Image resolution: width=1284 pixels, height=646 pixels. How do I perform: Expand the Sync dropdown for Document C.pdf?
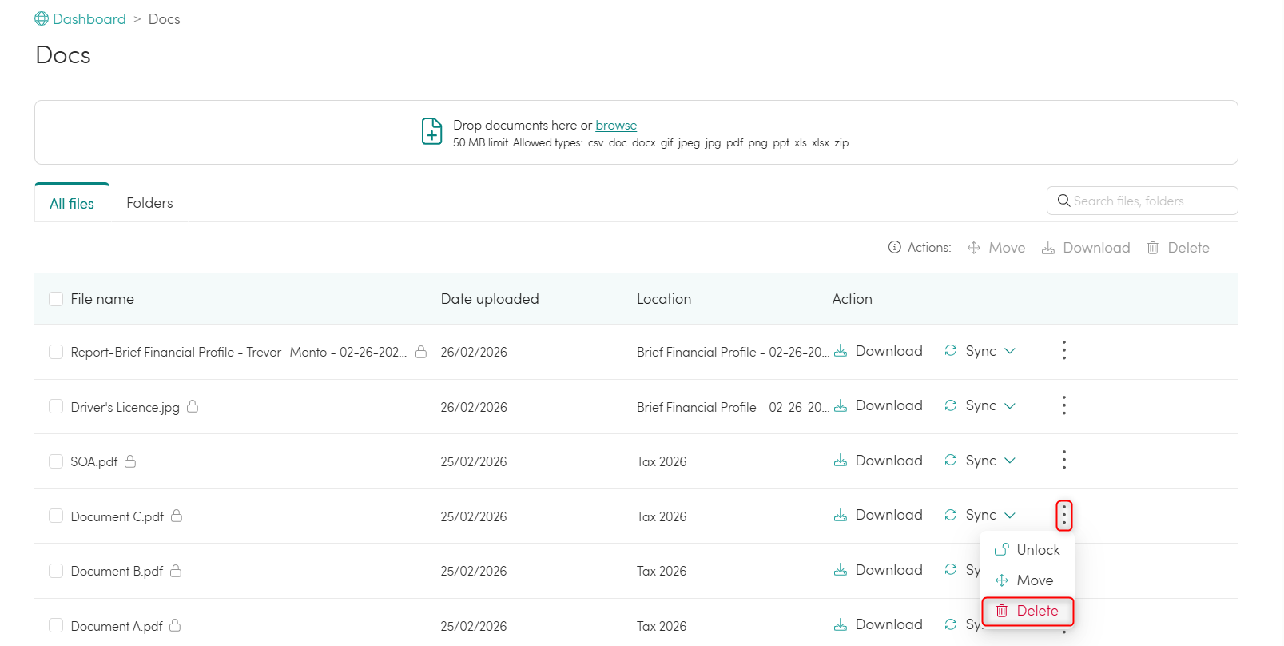[1010, 516]
